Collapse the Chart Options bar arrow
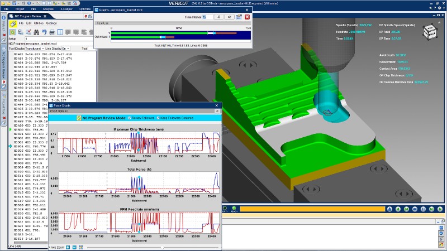The image size is (447, 251). (217, 111)
